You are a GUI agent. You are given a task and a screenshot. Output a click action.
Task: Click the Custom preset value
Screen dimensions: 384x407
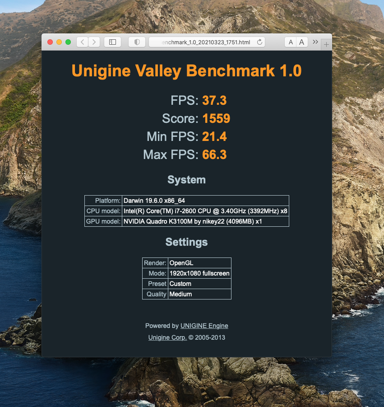pos(199,284)
